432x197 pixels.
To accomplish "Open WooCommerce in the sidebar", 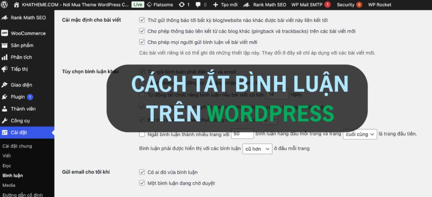I will click(28, 34).
